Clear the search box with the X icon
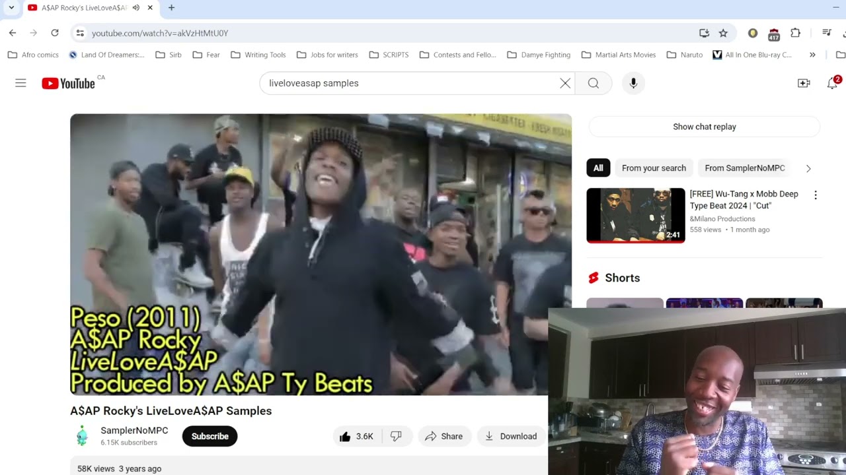The image size is (846, 475). pos(565,83)
